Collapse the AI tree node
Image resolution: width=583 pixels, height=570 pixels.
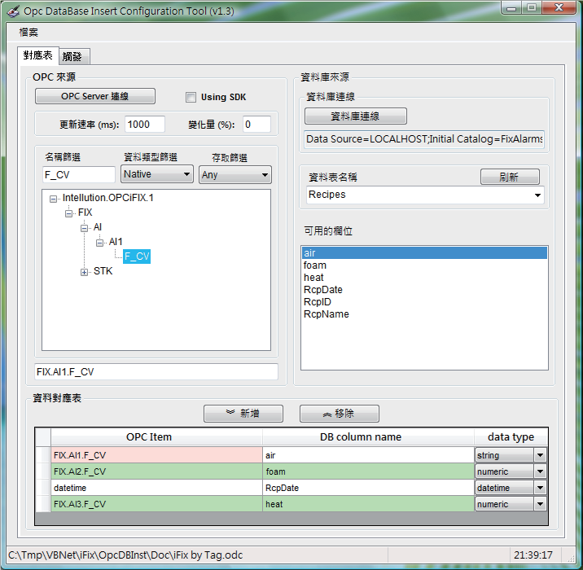coord(84,228)
